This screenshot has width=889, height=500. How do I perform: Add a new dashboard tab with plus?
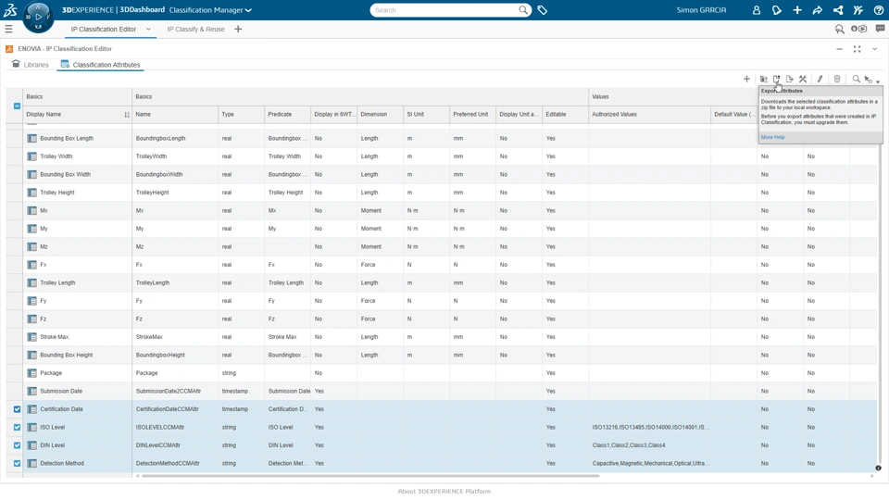pos(238,29)
